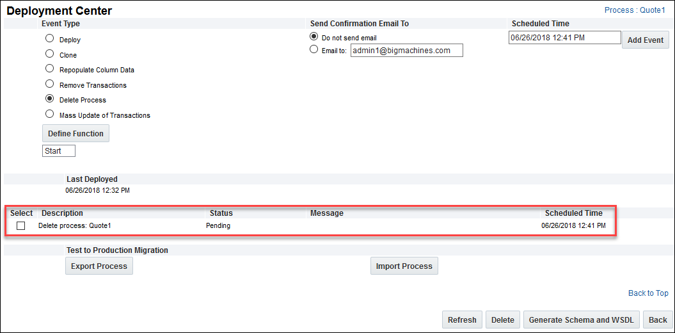Screen dimensions: 675x333
Task: Follow the Back to Top link
Action: click(x=648, y=293)
